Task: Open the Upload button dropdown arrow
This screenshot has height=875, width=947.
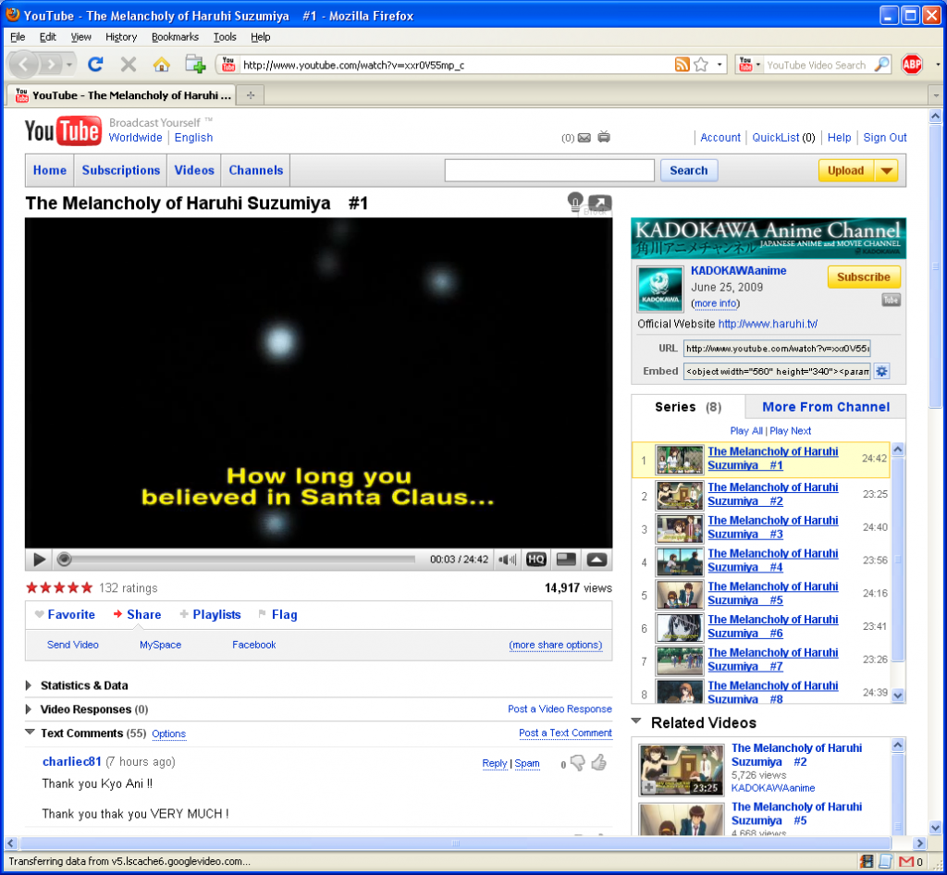Action: pos(886,171)
